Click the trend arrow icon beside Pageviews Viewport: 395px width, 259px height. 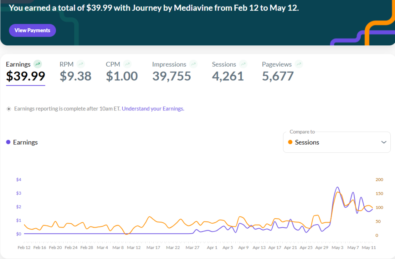click(x=299, y=64)
